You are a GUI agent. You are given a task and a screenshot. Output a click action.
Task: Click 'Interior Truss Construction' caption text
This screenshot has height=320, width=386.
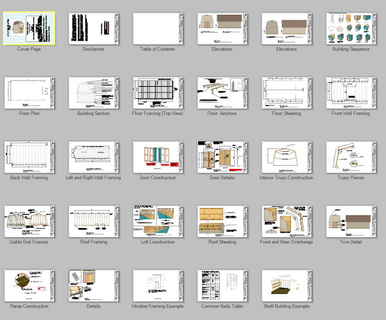pyautogui.click(x=286, y=177)
